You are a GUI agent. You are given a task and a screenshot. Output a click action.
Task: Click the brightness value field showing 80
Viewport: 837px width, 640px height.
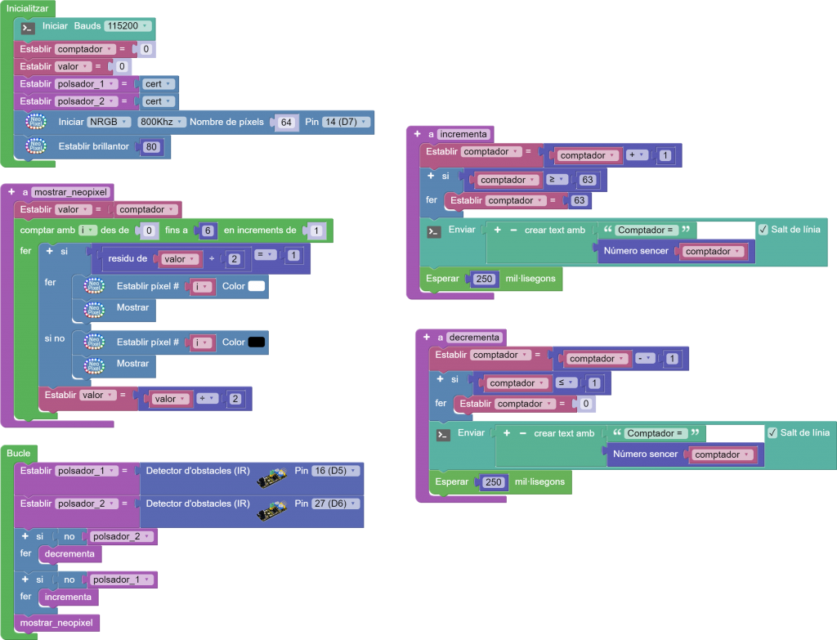click(150, 147)
